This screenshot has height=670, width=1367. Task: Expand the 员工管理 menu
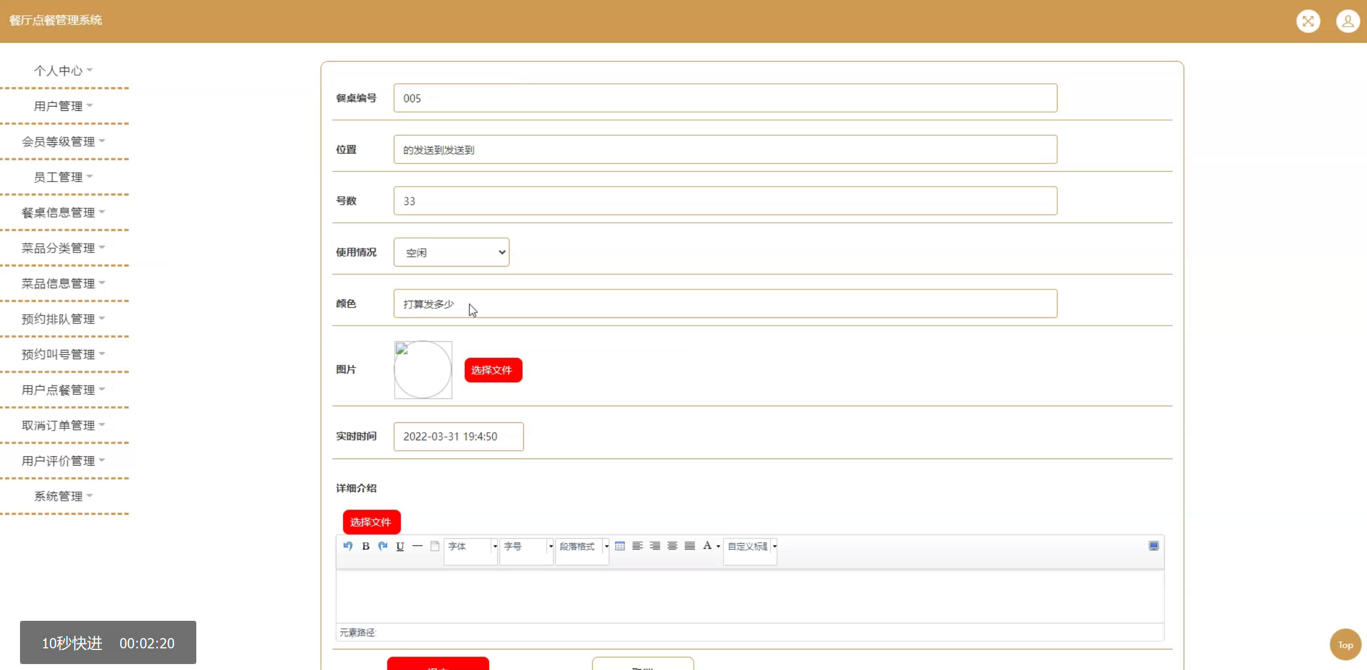[63, 177]
